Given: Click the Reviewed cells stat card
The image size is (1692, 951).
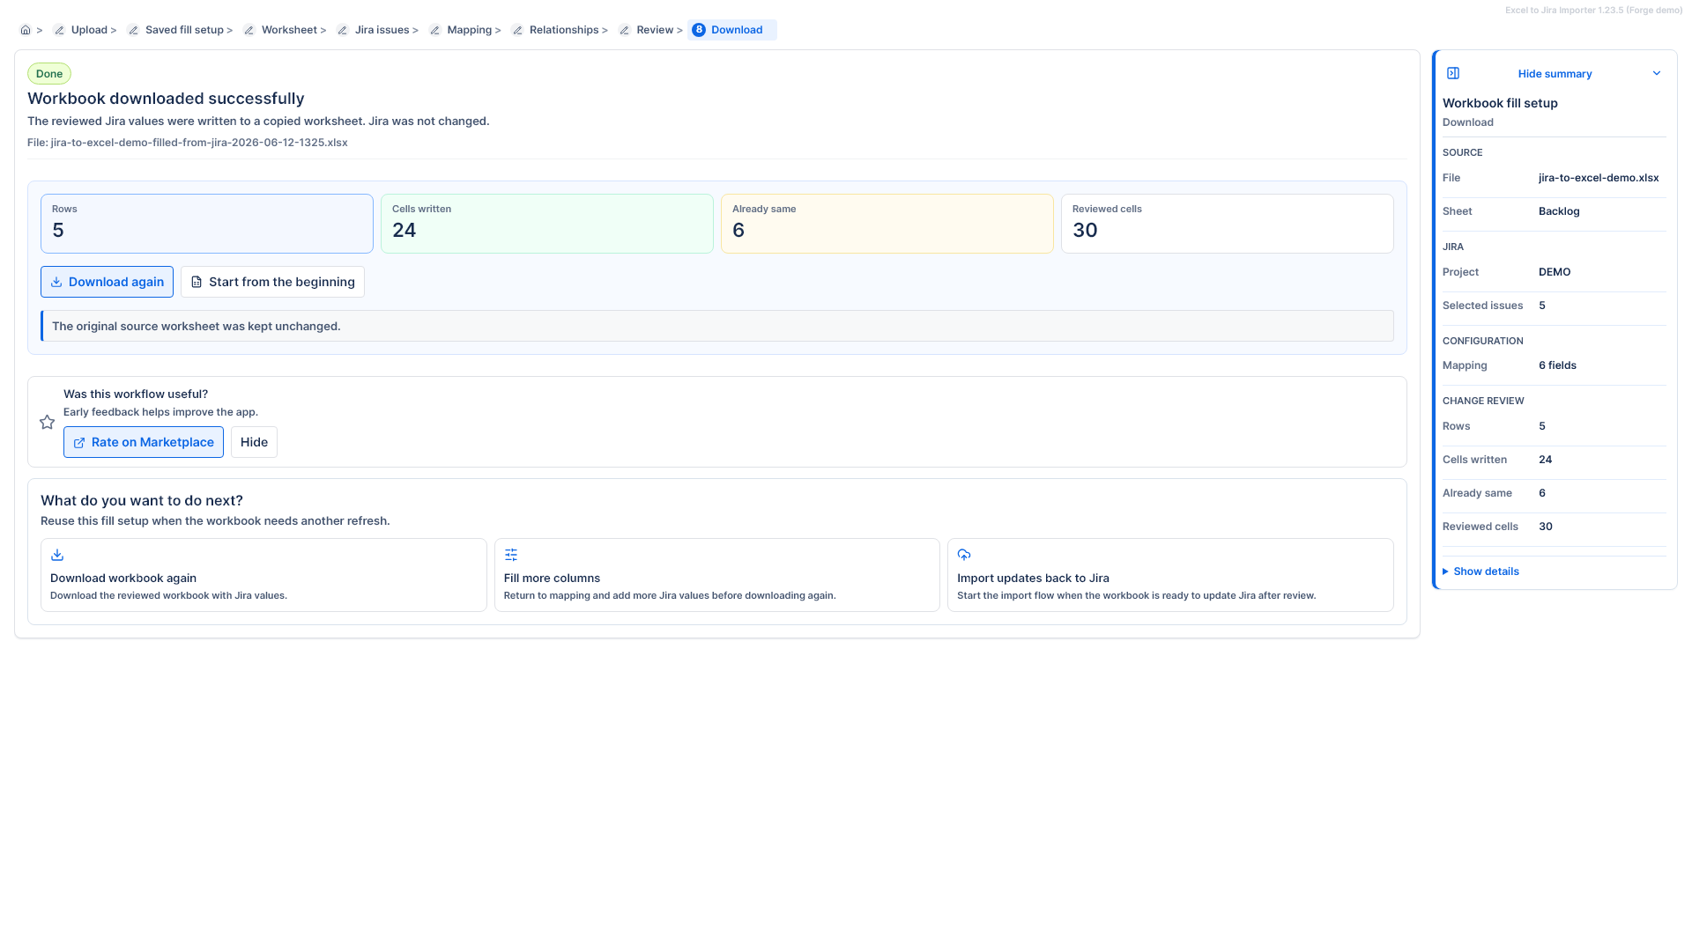Looking at the screenshot, I should [1228, 224].
